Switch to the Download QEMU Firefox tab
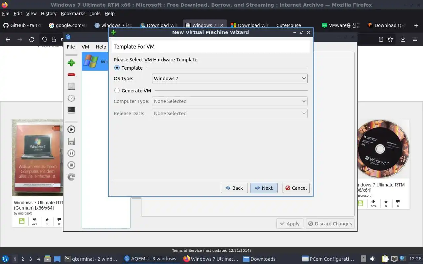423x264 pixels. (x=387, y=25)
